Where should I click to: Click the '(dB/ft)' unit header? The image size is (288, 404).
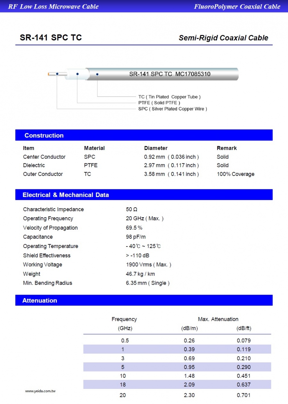point(244,328)
